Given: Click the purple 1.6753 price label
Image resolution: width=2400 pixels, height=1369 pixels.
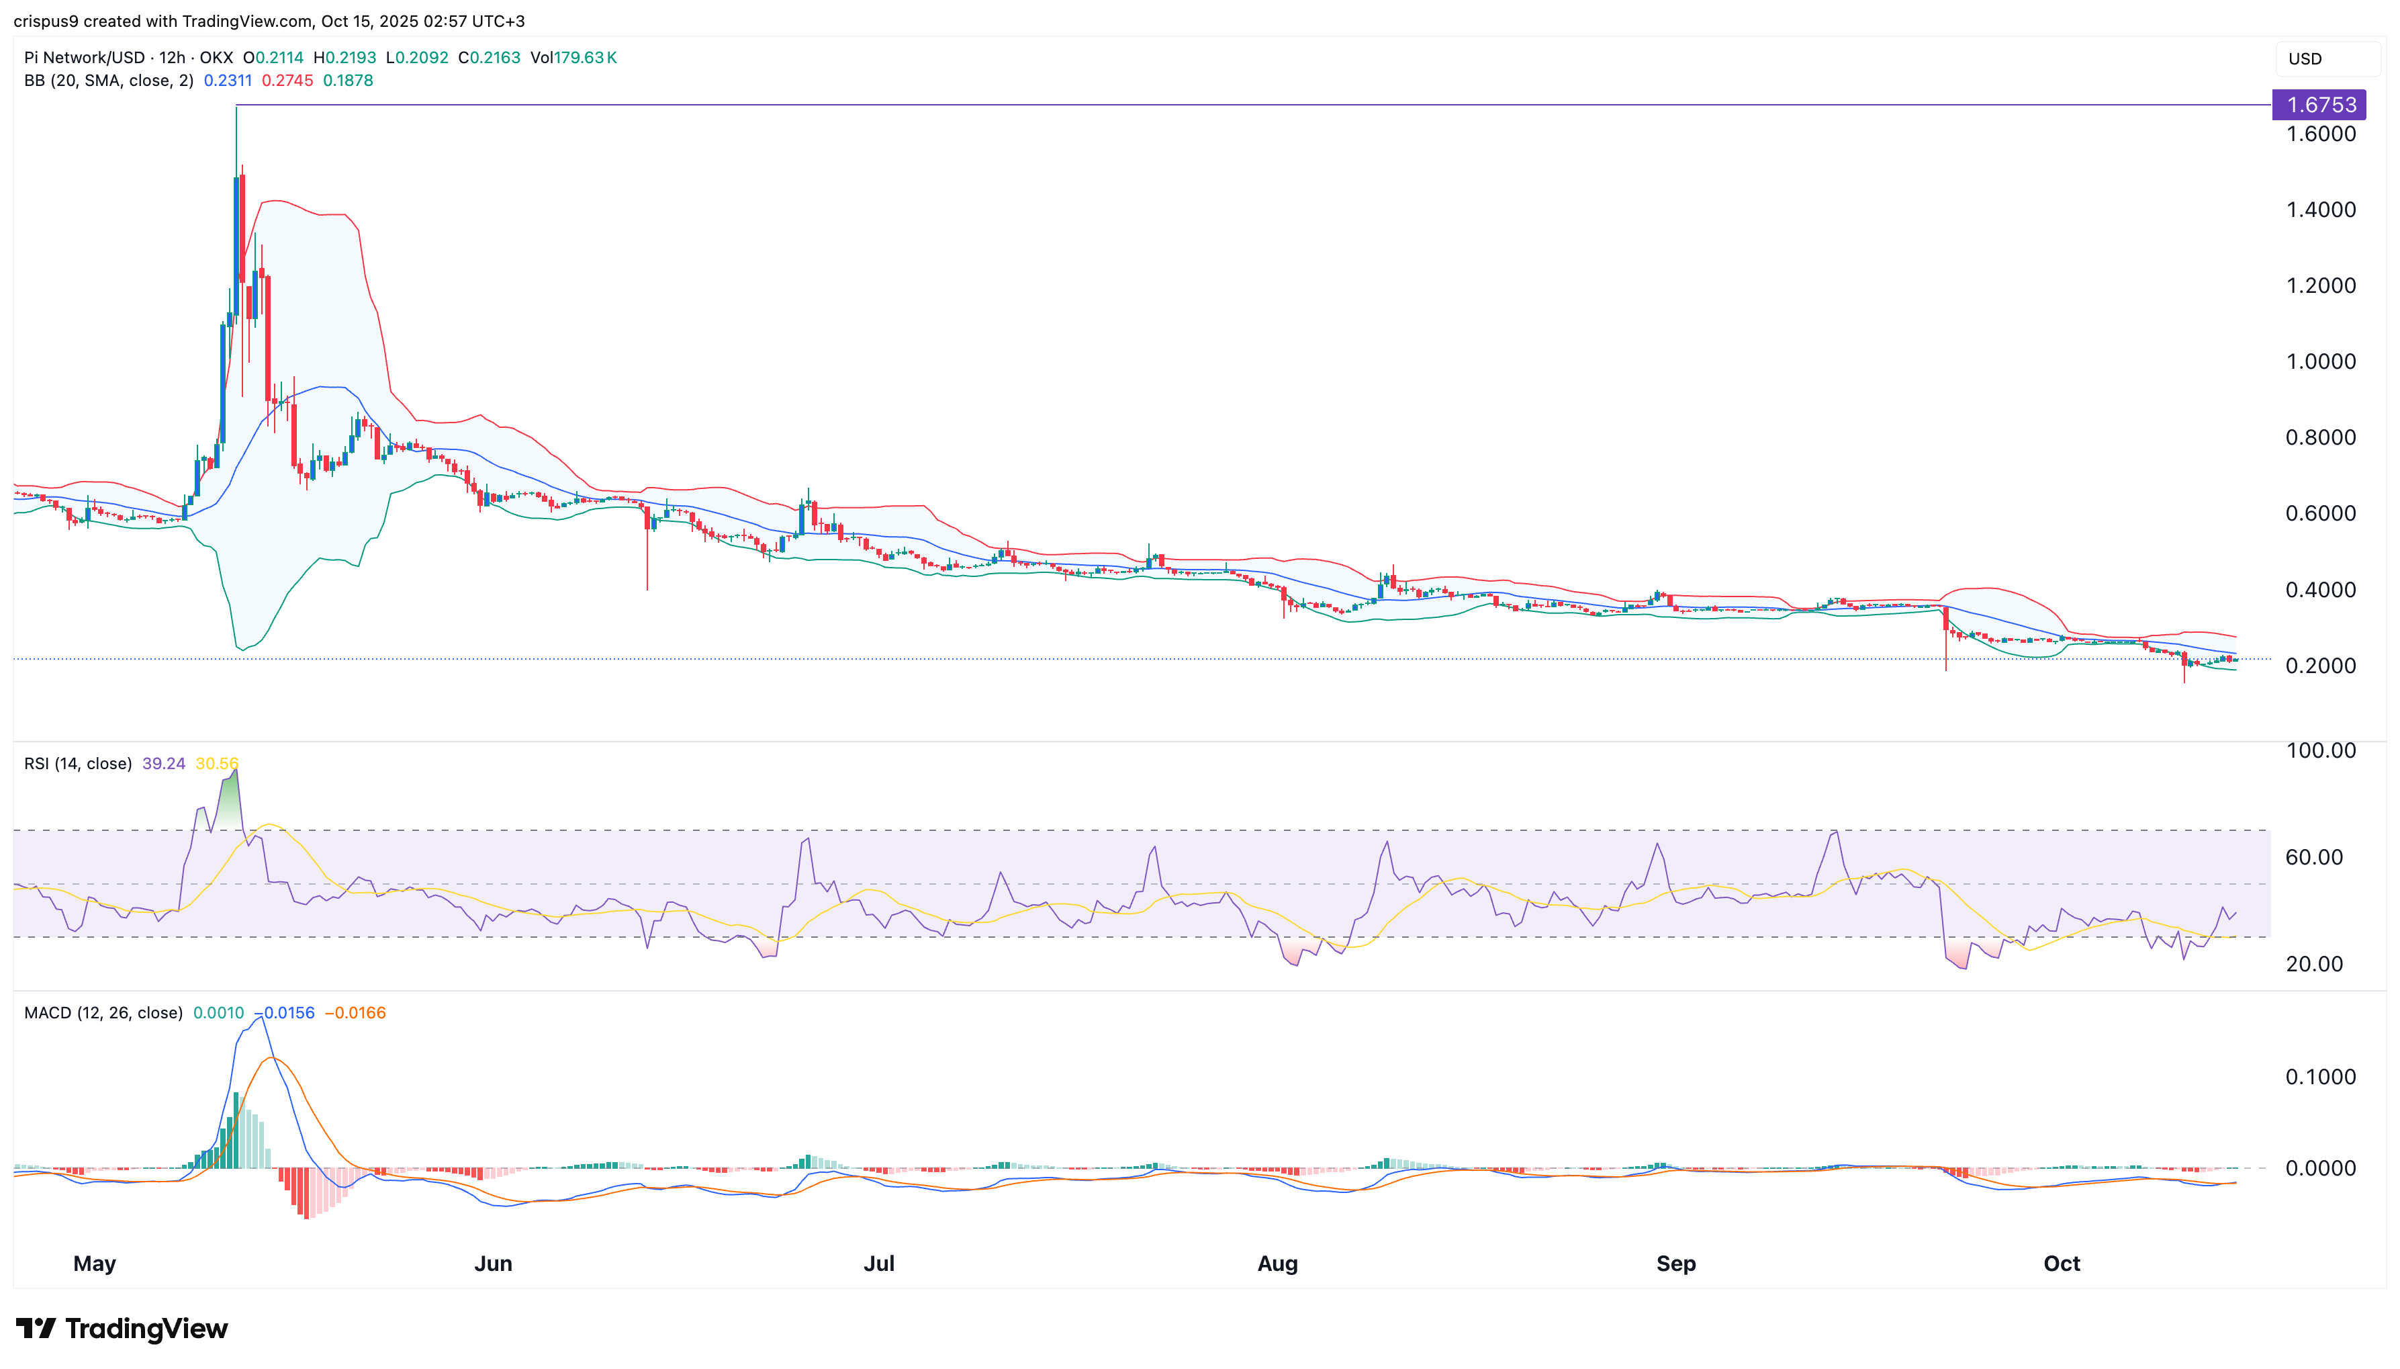Looking at the screenshot, I should pos(2318,104).
